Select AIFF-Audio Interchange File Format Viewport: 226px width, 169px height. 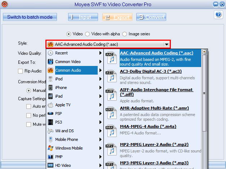157,92
